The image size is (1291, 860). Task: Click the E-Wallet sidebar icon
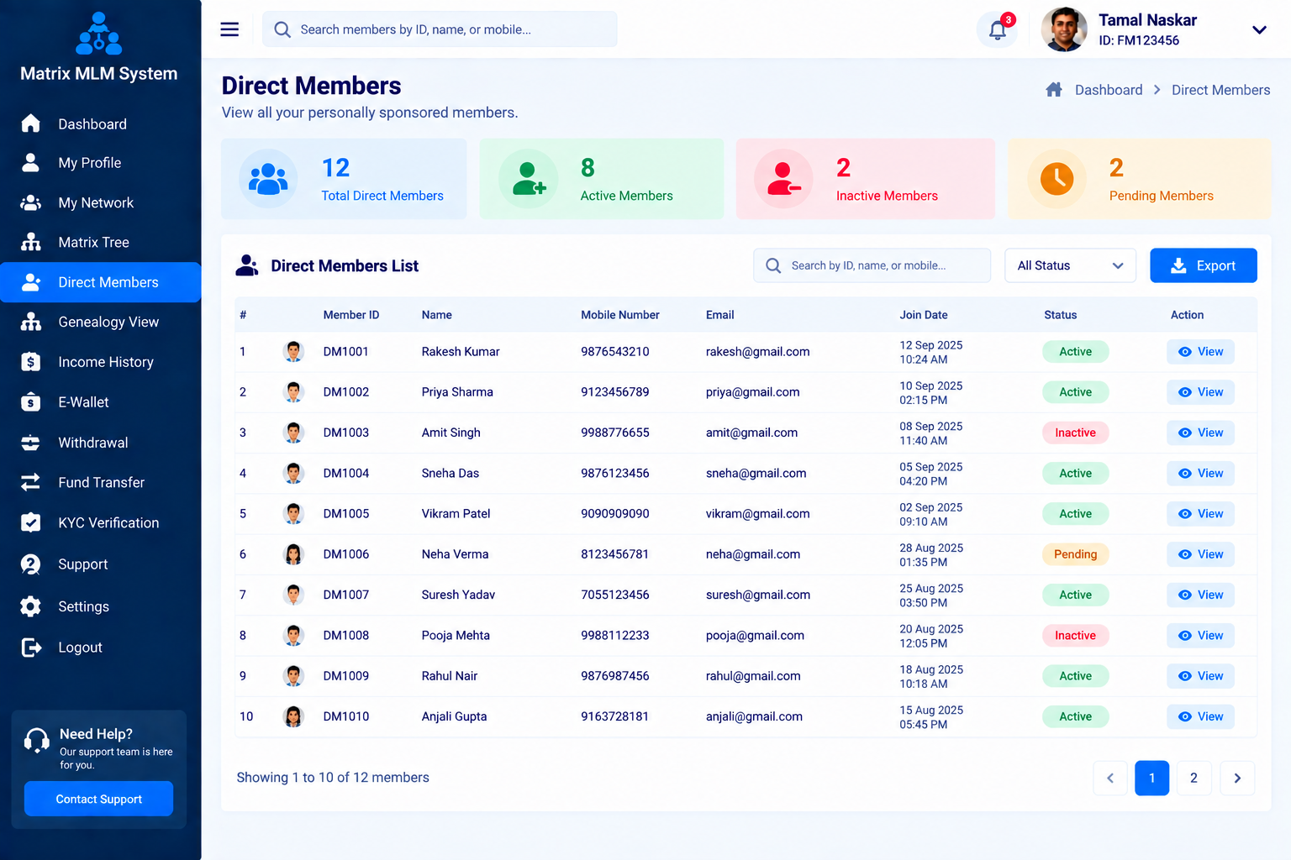[x=31, y=402]
